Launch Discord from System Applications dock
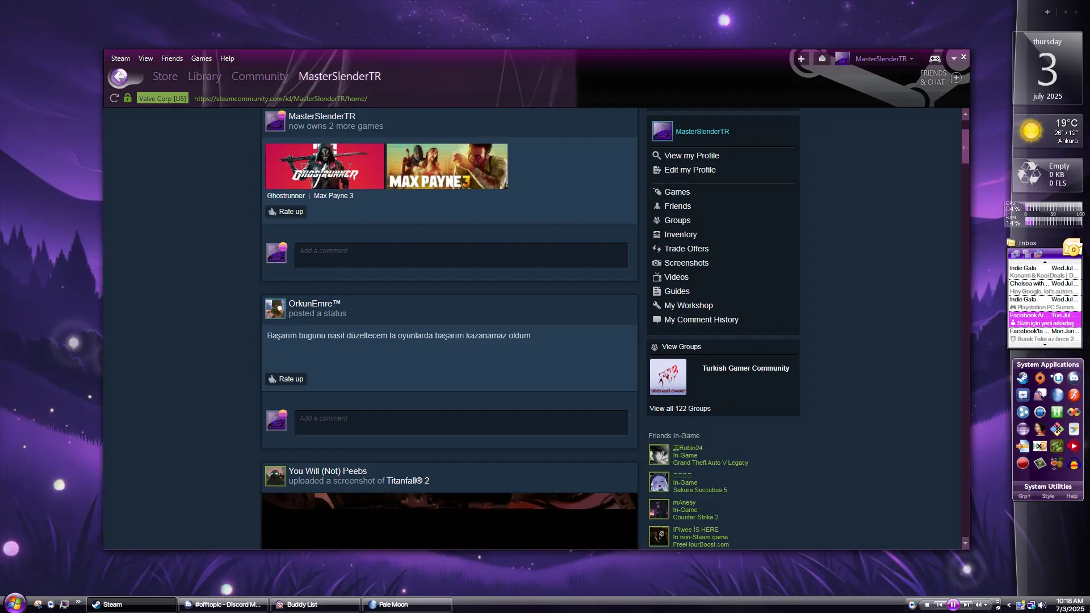The image size is (1090, 613). pos(1074,378)
